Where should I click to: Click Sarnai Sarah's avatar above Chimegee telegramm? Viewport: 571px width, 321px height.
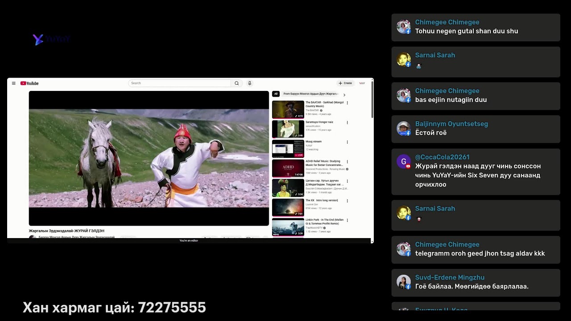[x=404, y=213]
